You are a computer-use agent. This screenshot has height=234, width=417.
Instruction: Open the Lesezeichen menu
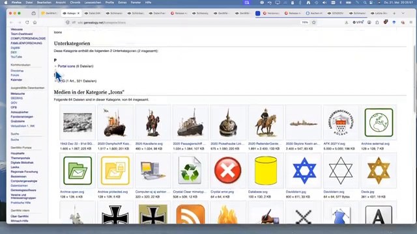pyautogui.click(x=93, y=3)
